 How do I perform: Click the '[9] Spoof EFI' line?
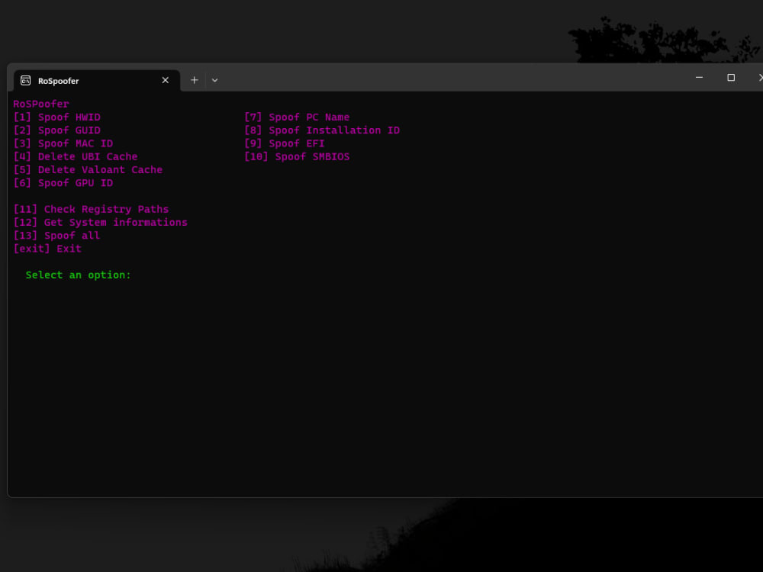284,143
